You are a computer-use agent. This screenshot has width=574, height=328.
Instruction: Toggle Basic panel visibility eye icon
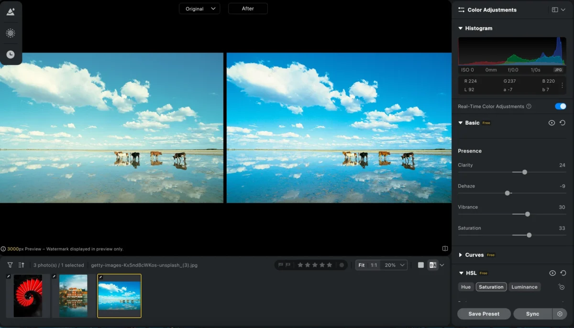[x=552, y=123]
